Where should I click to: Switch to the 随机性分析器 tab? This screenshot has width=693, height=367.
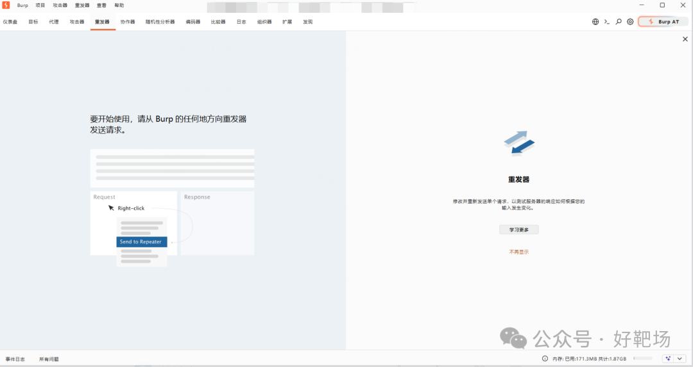(x=160, y=22)
